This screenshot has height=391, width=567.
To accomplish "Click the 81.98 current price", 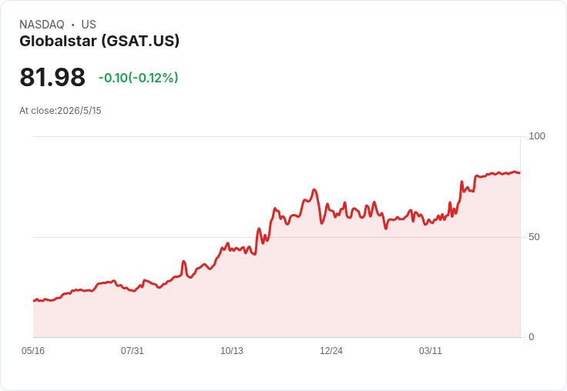I will coord(52,77).
